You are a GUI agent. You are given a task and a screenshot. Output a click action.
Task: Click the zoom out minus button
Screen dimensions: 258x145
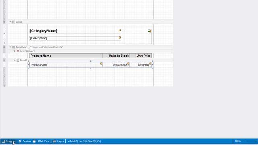[x=244, y=141]
